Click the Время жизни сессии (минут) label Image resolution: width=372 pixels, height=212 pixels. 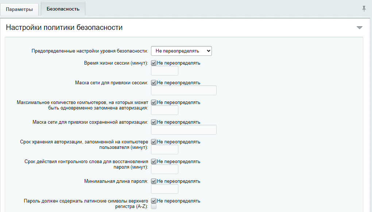tap(116, 63)
